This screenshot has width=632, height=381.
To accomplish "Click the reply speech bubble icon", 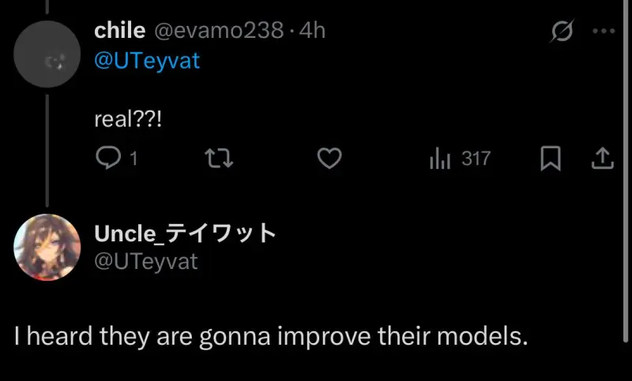I will click(x=107, y=159).
